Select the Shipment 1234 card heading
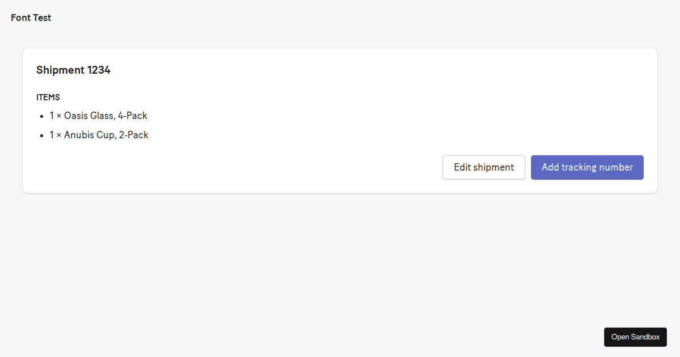Screen dimensions: 680x357 click(73, 70)
